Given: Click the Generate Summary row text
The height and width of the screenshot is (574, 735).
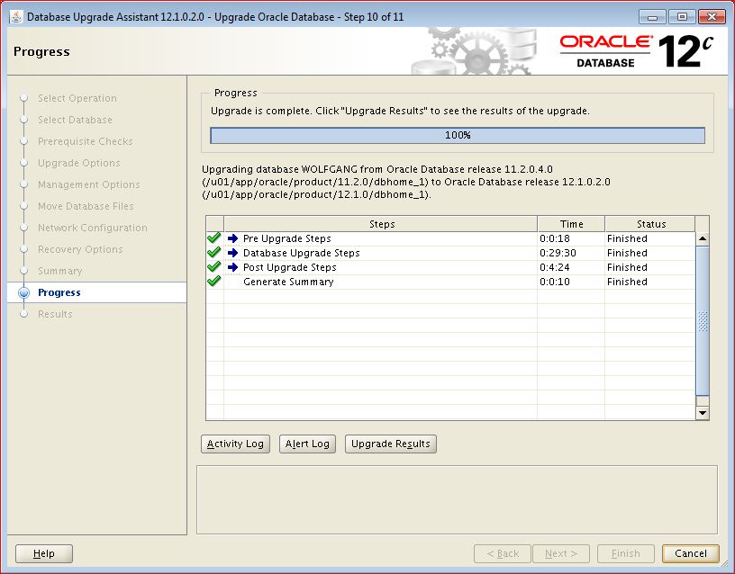Looking at the screenshot, I should pos(288,283).
